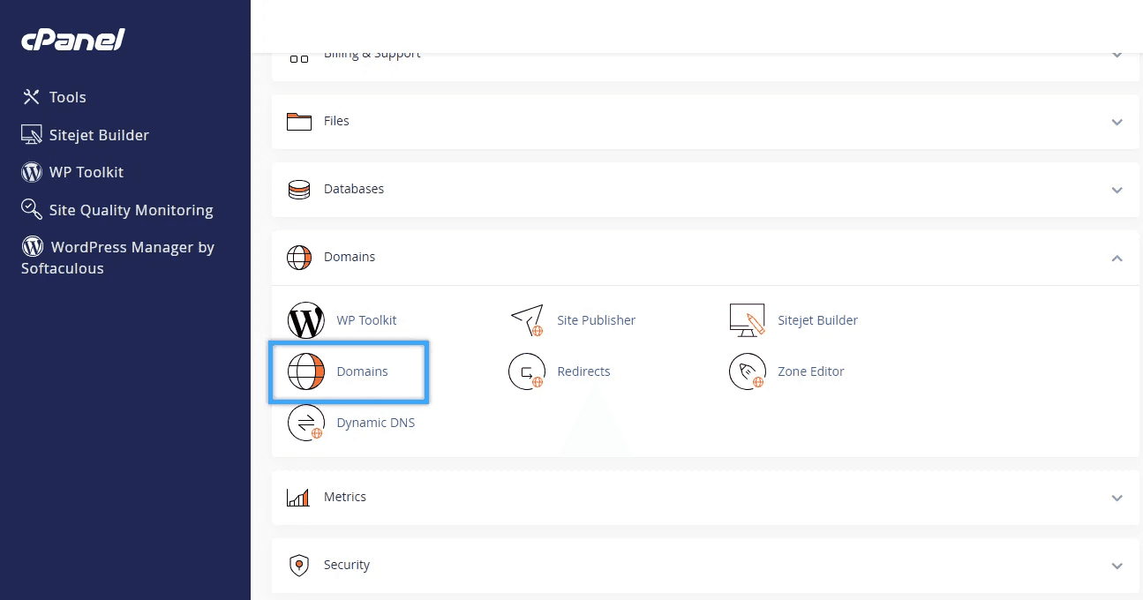
Task: Collapse the Domains section chevron
Action: point(1117,258)
